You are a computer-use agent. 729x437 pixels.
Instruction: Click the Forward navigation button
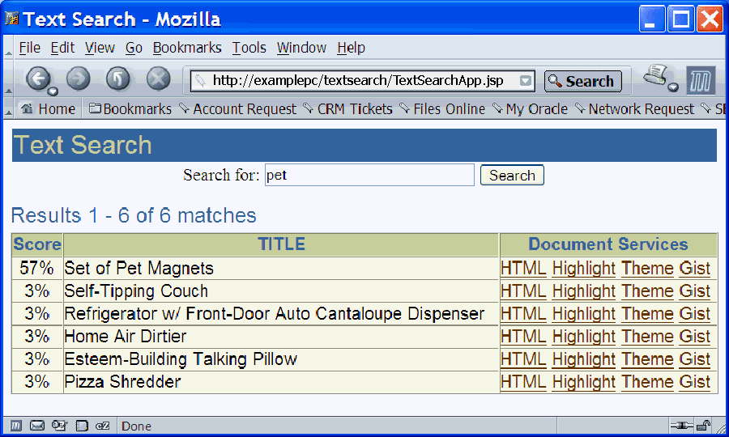(x=78, y=78)
